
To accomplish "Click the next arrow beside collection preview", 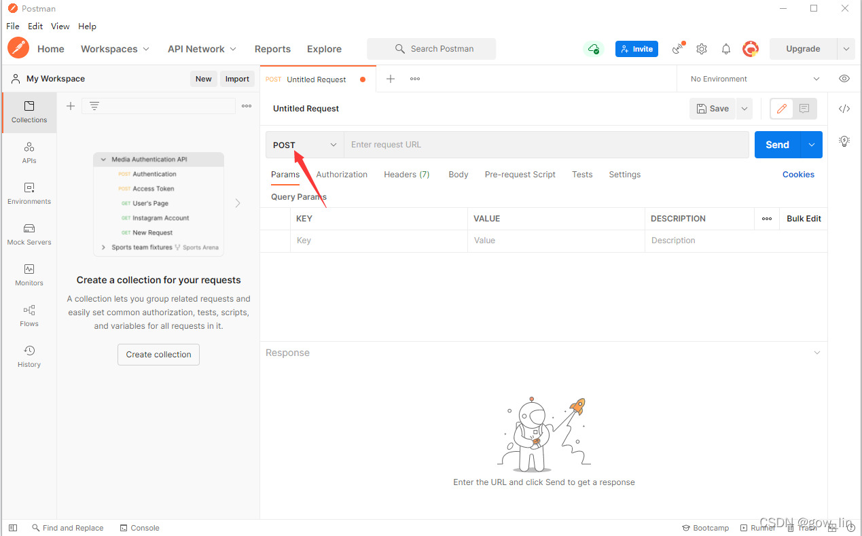I will click(238, 203).
